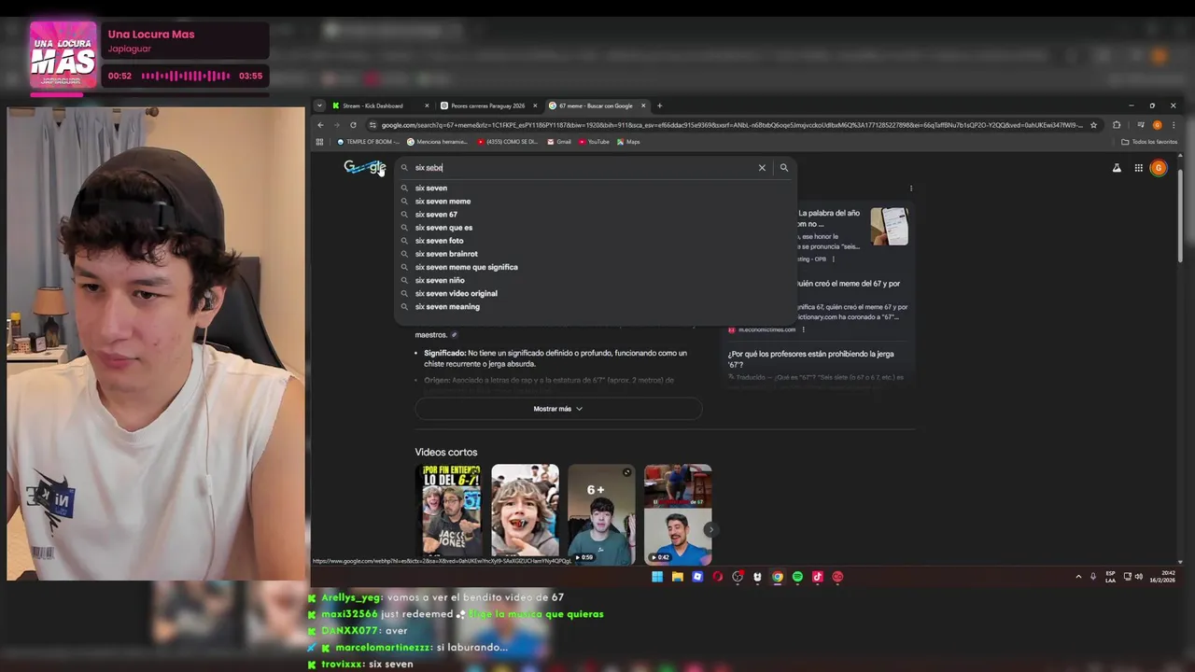This screenshot has height=672, width=1195.
Task: Open the Todos los favoritos folder
Action: point(1149,142)
